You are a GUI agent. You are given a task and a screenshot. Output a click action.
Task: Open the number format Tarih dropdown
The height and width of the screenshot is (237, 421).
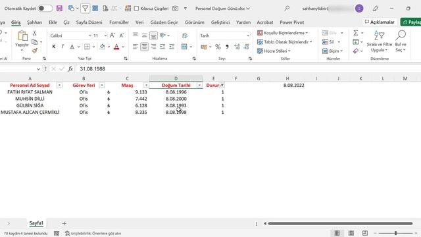tap(248, 36)
